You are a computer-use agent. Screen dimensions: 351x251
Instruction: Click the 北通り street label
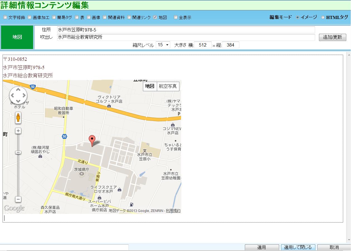point(83,161)
